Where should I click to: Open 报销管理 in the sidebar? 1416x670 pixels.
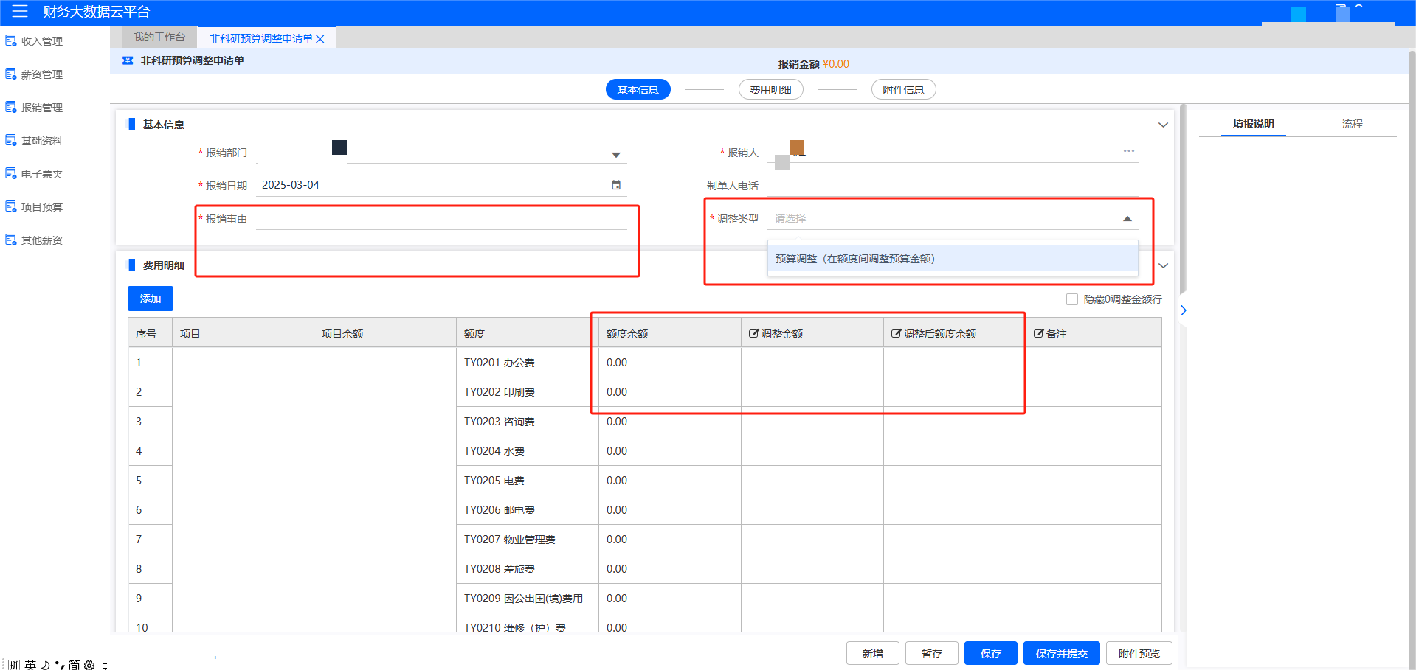click(x=42, y=108)
